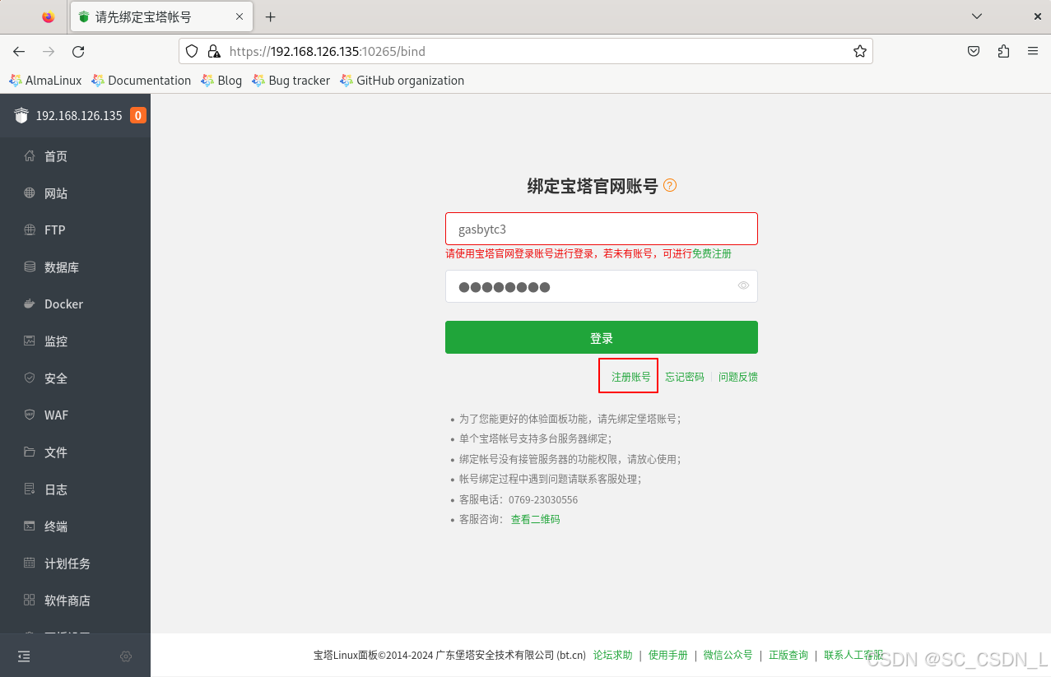Open the 论坛求助 footer link
The width and height of the screenshot is (1051, 677).
(x=612, y=655)
